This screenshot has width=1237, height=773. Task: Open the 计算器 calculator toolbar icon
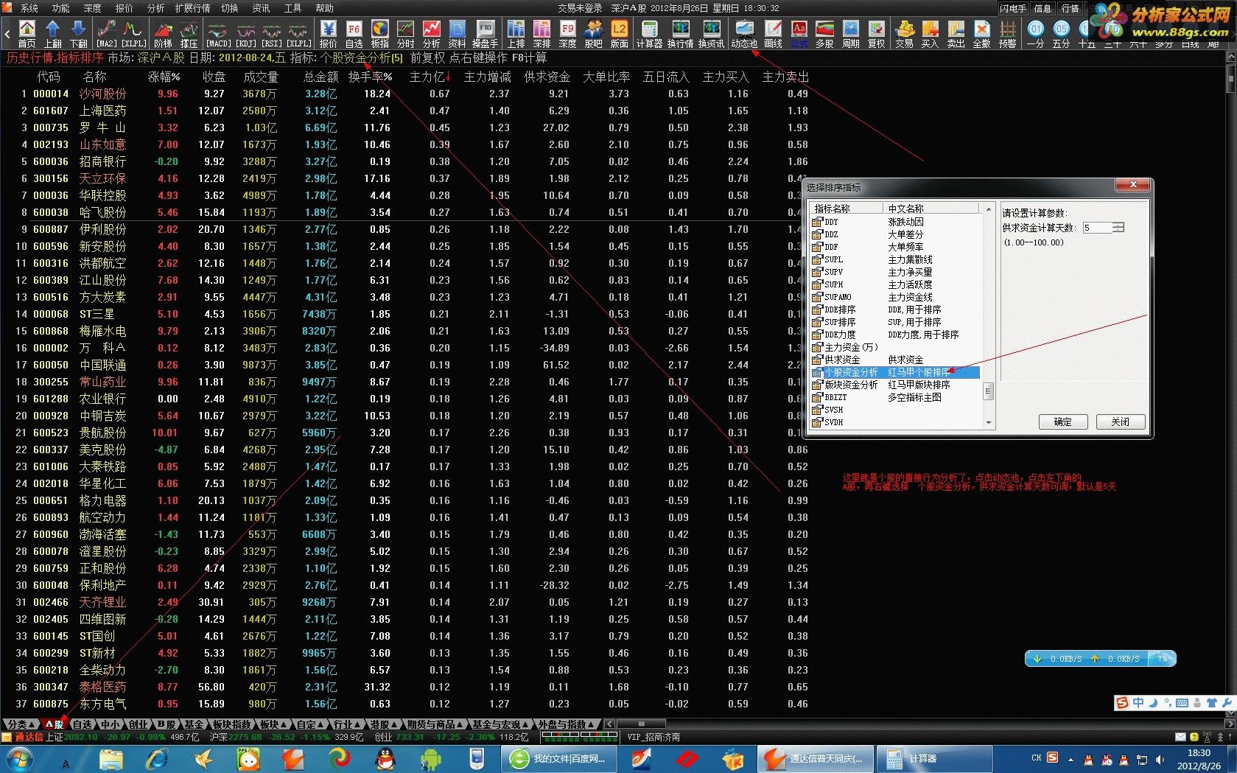click(x=649, y=34)
